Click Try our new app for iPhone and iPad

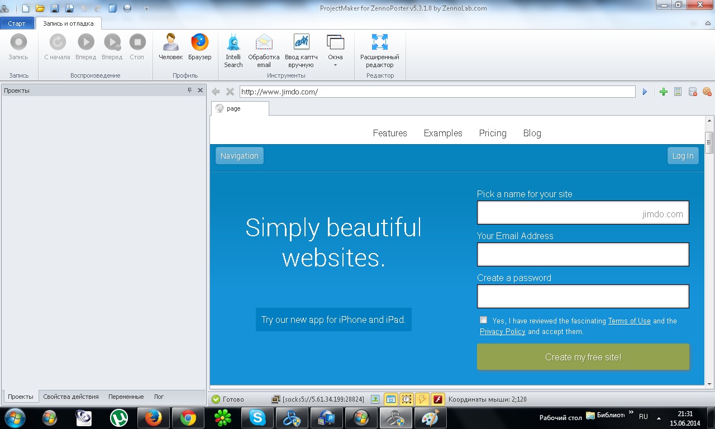point(333,320)
